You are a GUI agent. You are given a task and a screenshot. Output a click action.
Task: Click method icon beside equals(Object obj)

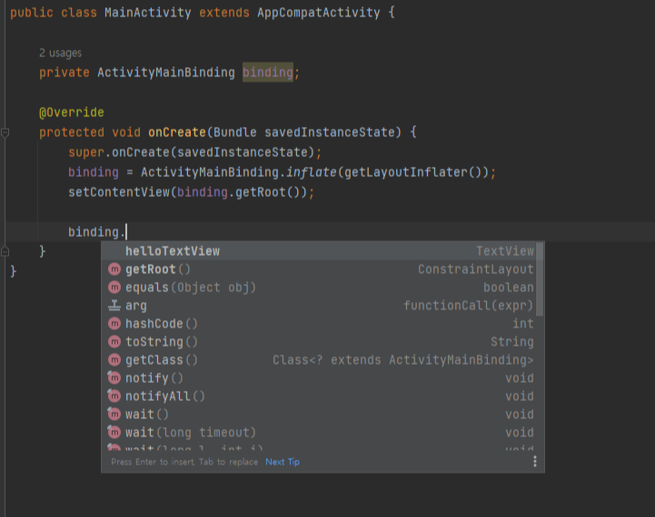point(114,288)
